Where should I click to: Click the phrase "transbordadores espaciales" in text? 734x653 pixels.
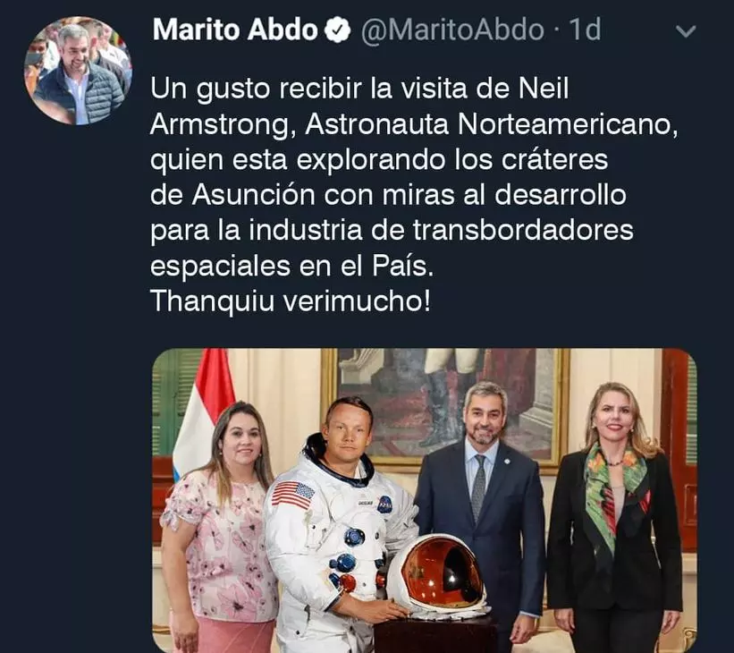click(392, 249)
